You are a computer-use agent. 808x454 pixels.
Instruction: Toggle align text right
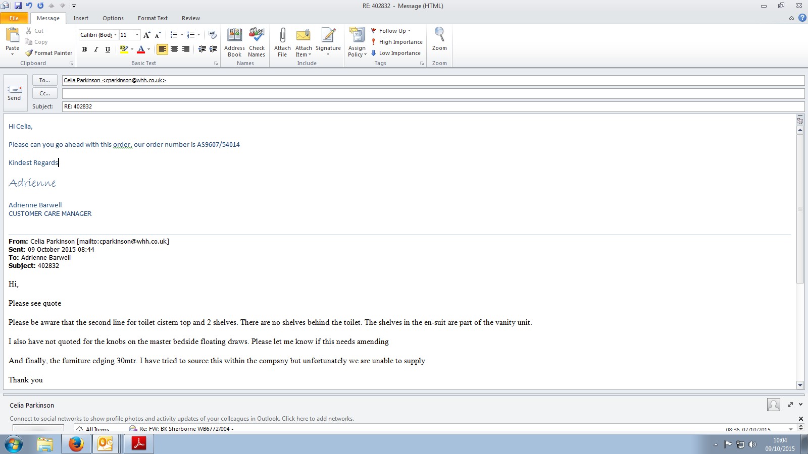[x=186, y=49]
